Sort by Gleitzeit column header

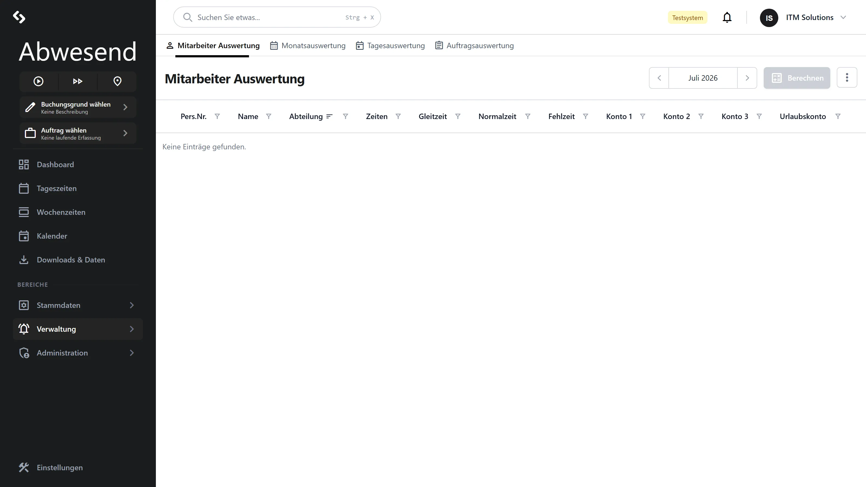[x=433, y=117]
